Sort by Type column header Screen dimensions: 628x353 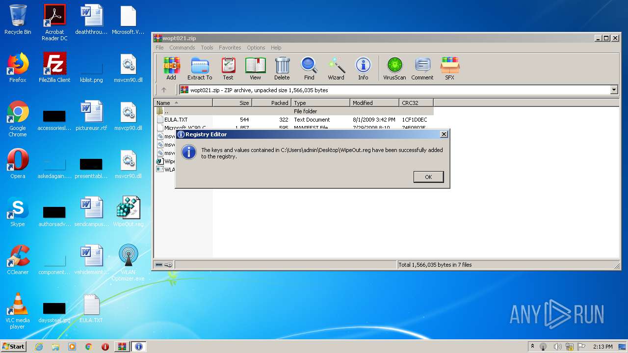[x=321, y=103]
